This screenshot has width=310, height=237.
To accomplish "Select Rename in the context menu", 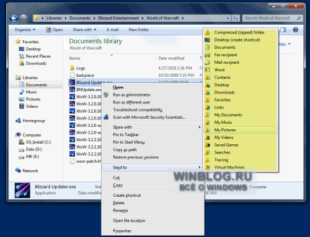I will point(120,210).
